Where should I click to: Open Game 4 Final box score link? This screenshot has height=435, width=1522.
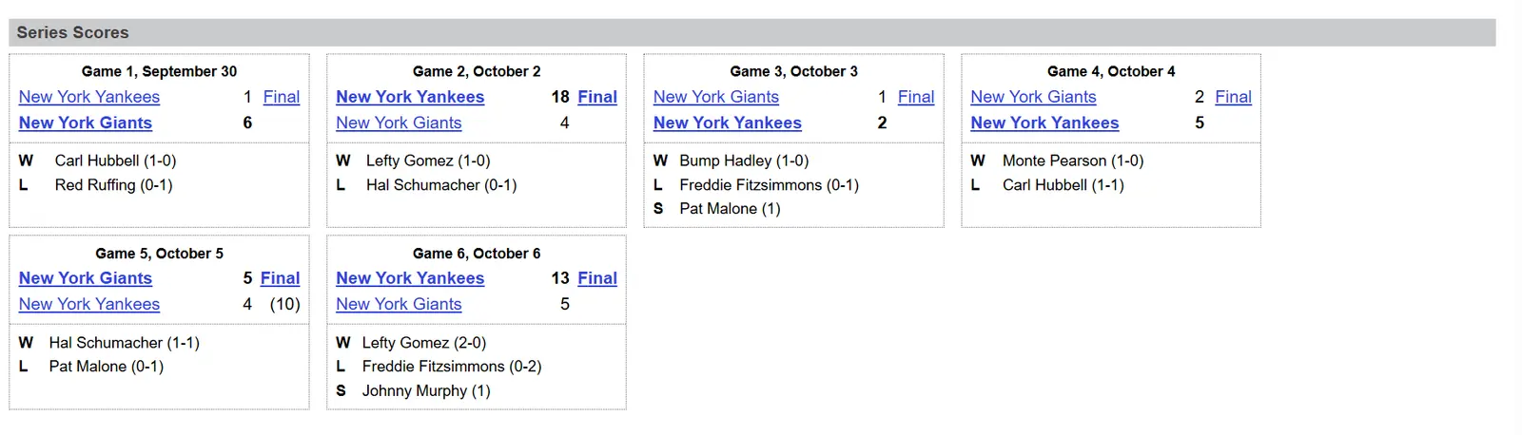(x=1233, y=97)
